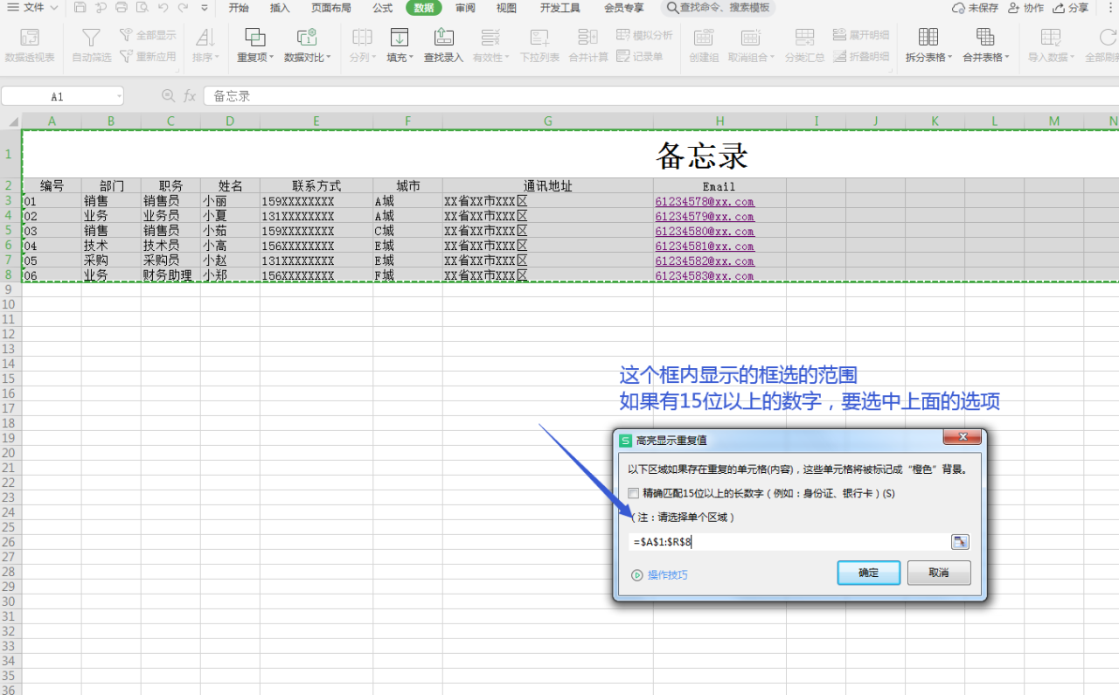The image size is (1119, 695).
Task: Click the range field showing =$A$1:$R$8
Action: tap(789, 542)
